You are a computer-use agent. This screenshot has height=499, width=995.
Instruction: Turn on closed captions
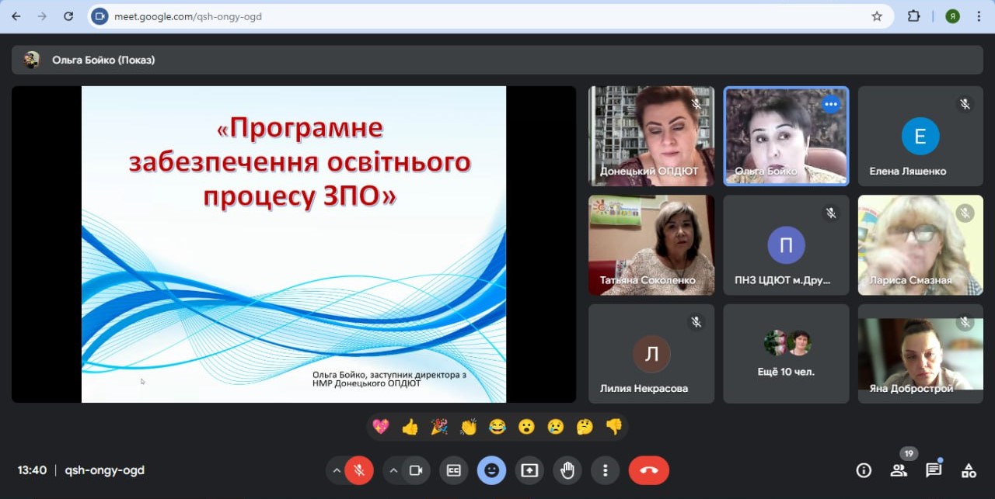point(453,470)
